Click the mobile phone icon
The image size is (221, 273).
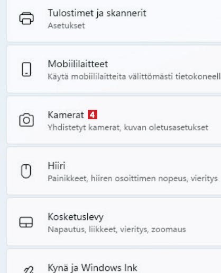(26, 69)
